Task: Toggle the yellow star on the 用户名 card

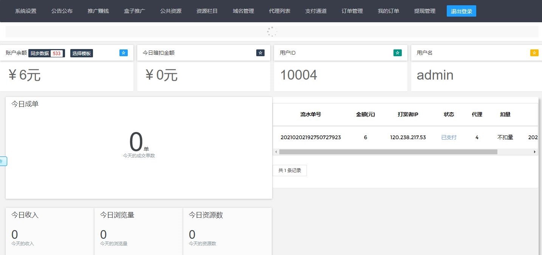Action: pyautogui.click(x=534, y=53)
